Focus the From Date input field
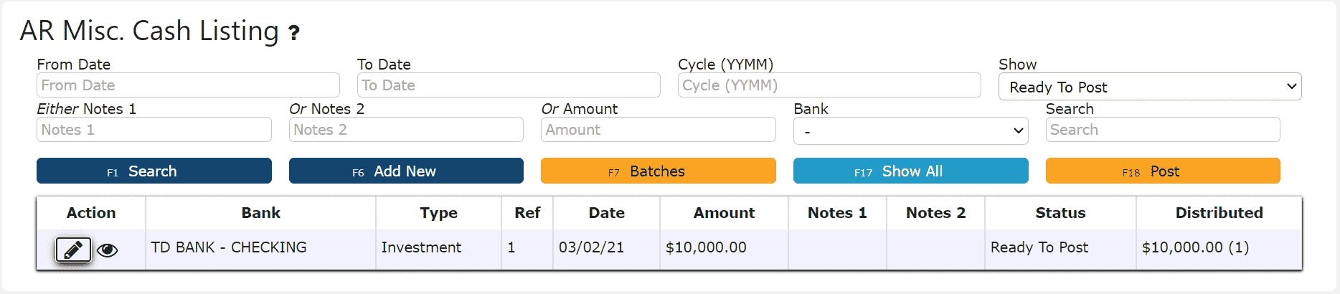The image size is (1340, 294). coord(188,85)
